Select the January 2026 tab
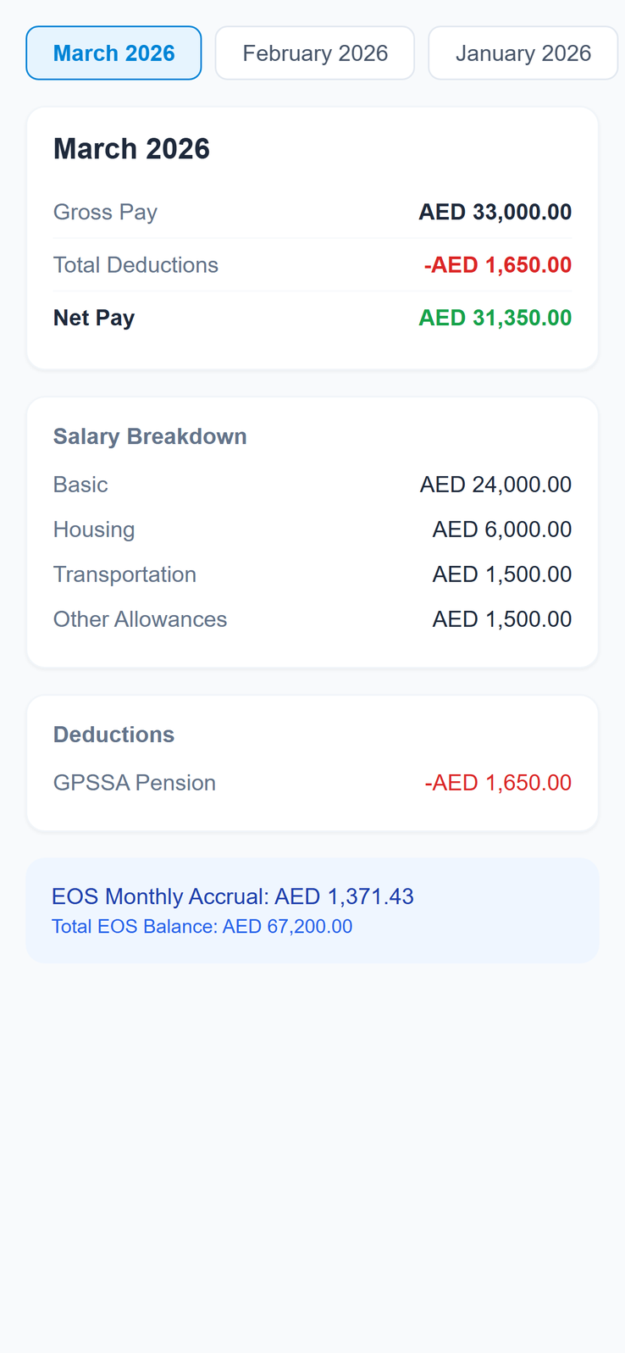625x1353 pixels. coord(523,53)
